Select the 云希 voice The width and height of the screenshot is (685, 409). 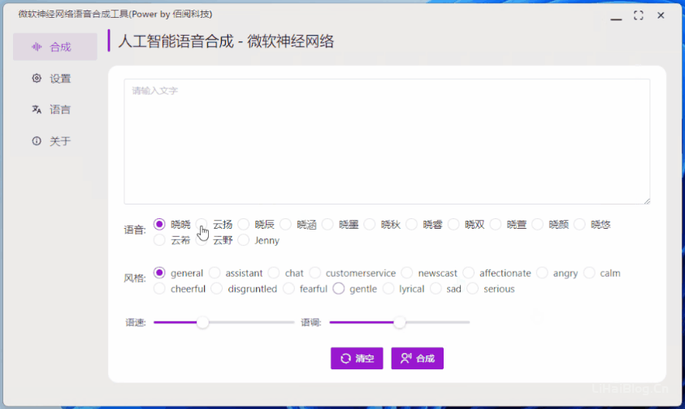(x=159, y=240)
